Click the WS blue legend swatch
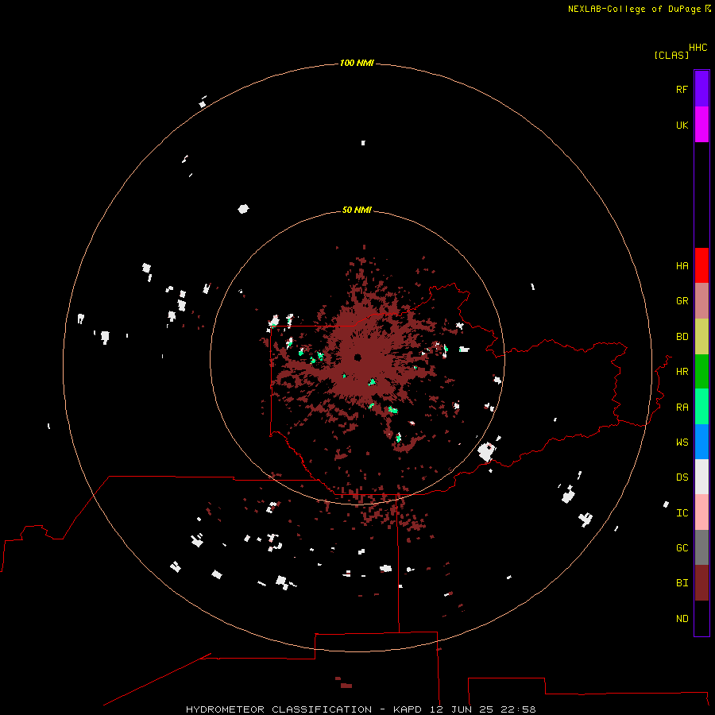The image size is (715, 715). pos(701,442)
